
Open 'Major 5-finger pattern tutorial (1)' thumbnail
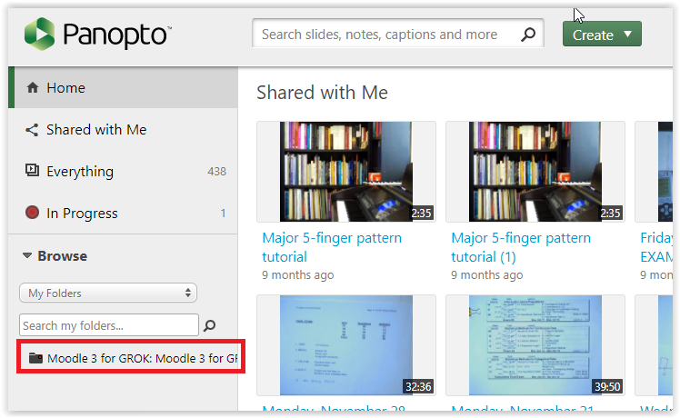coord(535,172)
